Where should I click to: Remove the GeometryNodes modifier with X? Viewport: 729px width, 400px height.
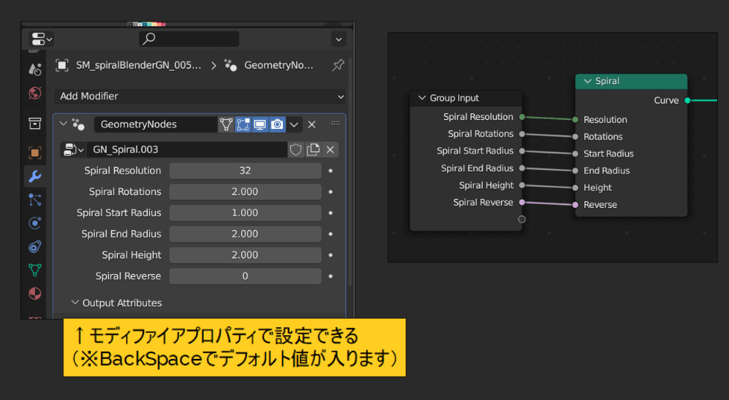pos(311,124)
